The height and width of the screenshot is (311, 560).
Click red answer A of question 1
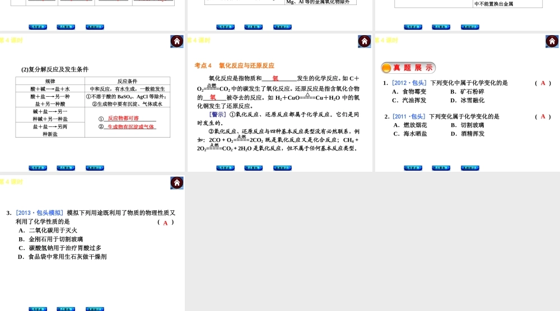point(543,83)
